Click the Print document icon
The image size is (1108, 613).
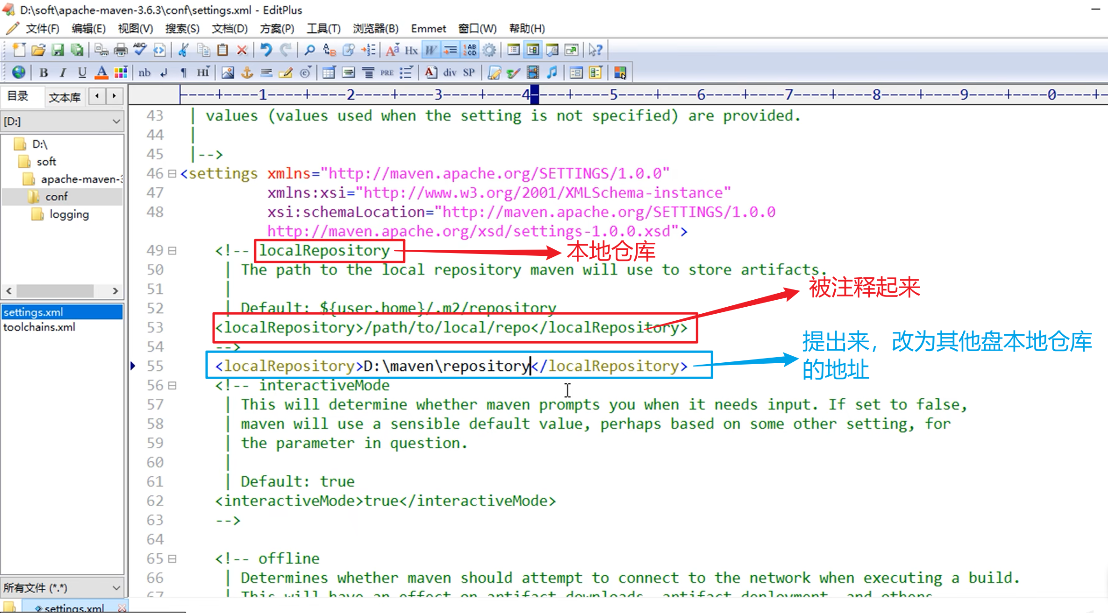tap(121, 50)
